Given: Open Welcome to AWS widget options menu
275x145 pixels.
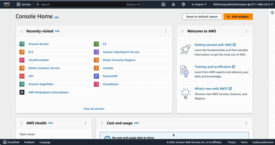Looking at the screenshot, I should (246, 31).
